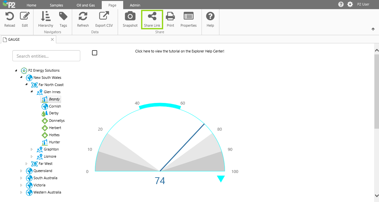Image resolution: width=379 pixels, height=202 pixels.
Task: Switch to the Oil and Gas tab
Action: coord(85,5)
